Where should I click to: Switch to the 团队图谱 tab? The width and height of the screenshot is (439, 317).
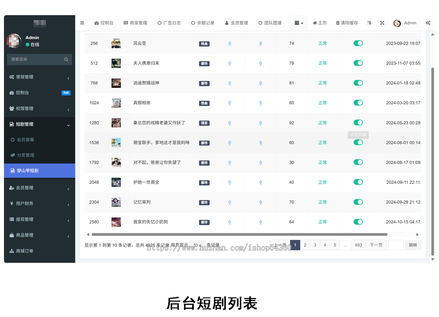coord(270,23)
